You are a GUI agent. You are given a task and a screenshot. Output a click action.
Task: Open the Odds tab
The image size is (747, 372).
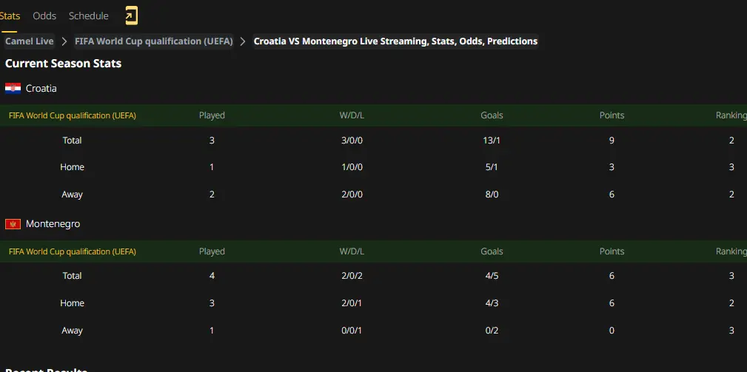coord(44,16)
